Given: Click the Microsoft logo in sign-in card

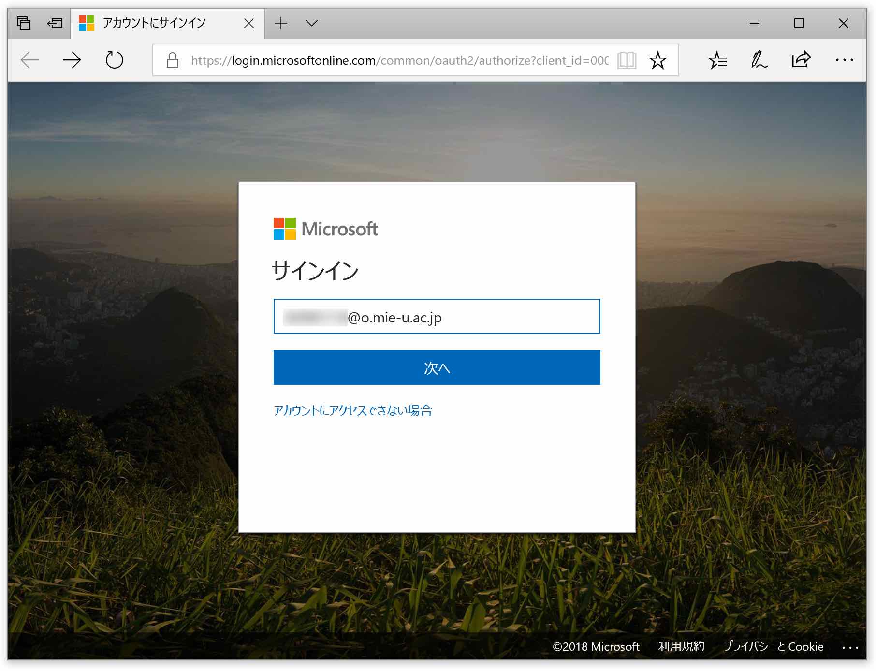Looking at the screenshot, I should [325, 229].
